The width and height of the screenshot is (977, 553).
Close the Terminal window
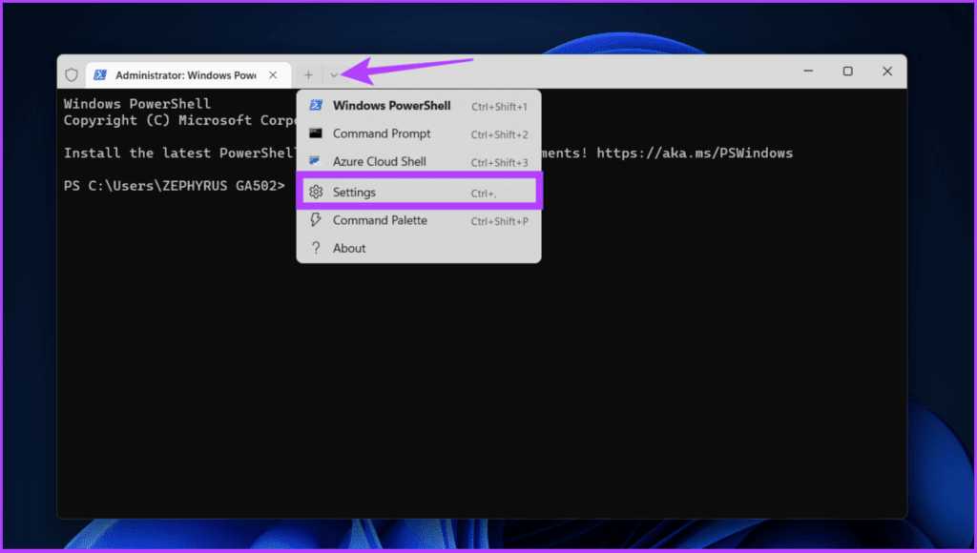[x=887, y=72]
